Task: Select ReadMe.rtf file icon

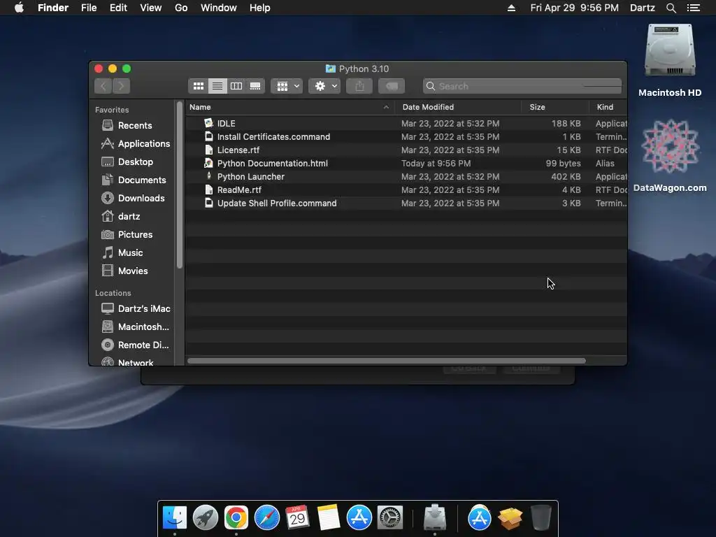Action: (x=208, y=189)
